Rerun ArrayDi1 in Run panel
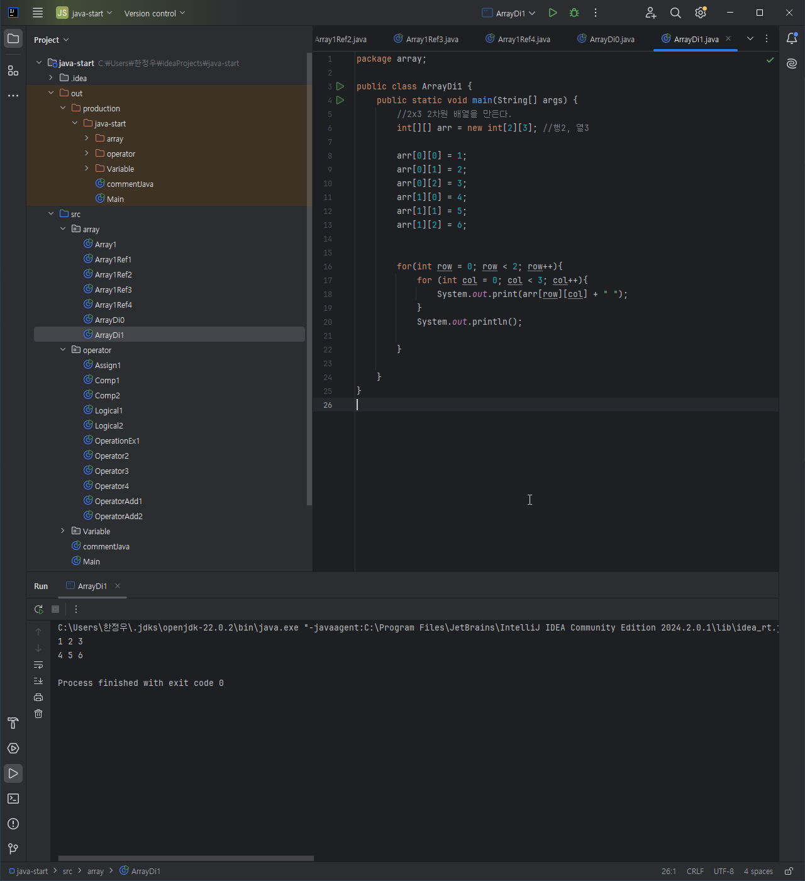 click(38, 609)
